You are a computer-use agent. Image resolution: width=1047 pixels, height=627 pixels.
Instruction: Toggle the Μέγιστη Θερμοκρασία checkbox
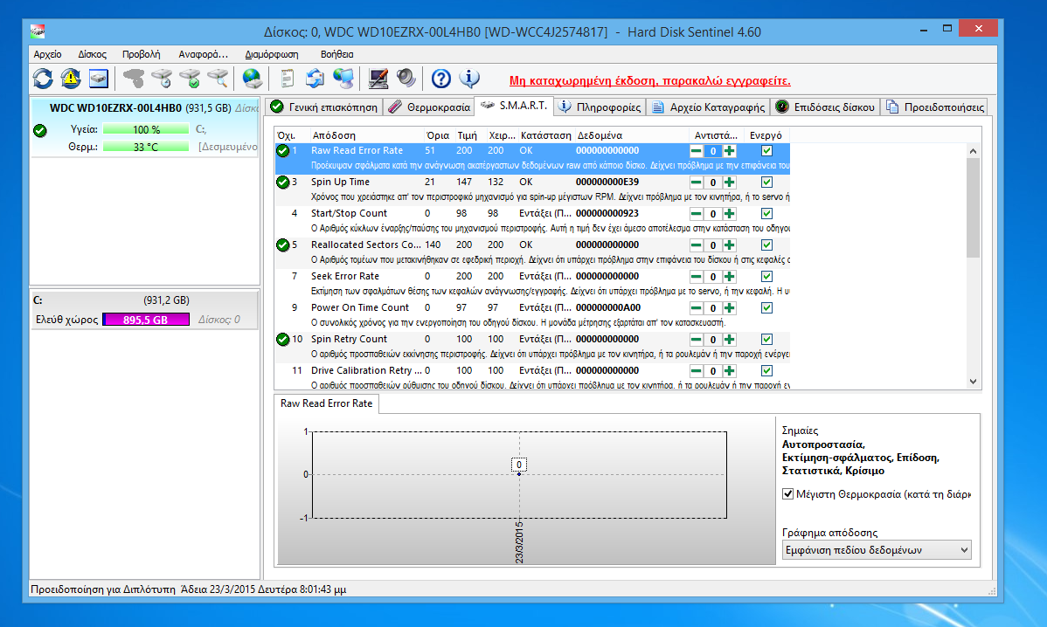click(x=788, y=494)
